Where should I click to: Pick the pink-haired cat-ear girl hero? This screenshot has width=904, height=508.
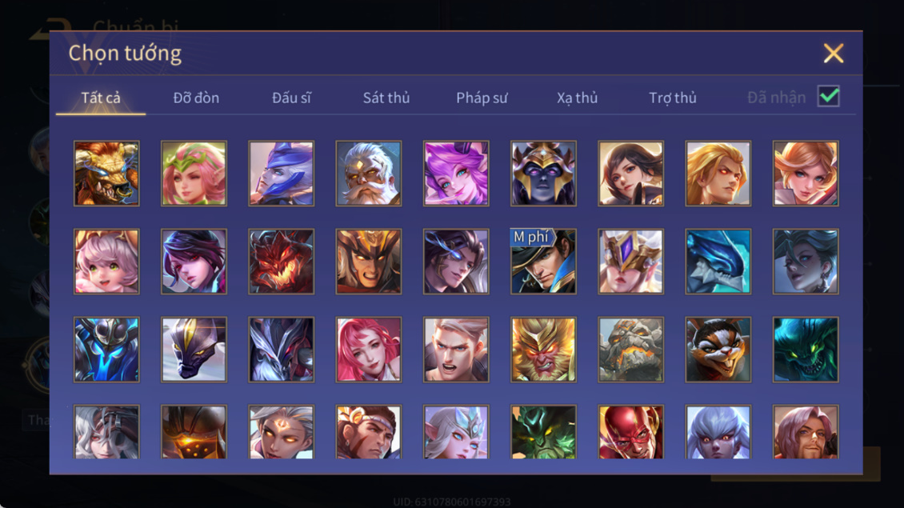point(106,262)
